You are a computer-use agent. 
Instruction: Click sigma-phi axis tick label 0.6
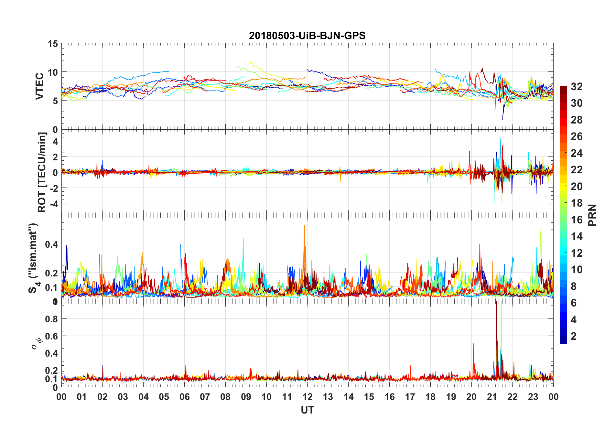52,336
